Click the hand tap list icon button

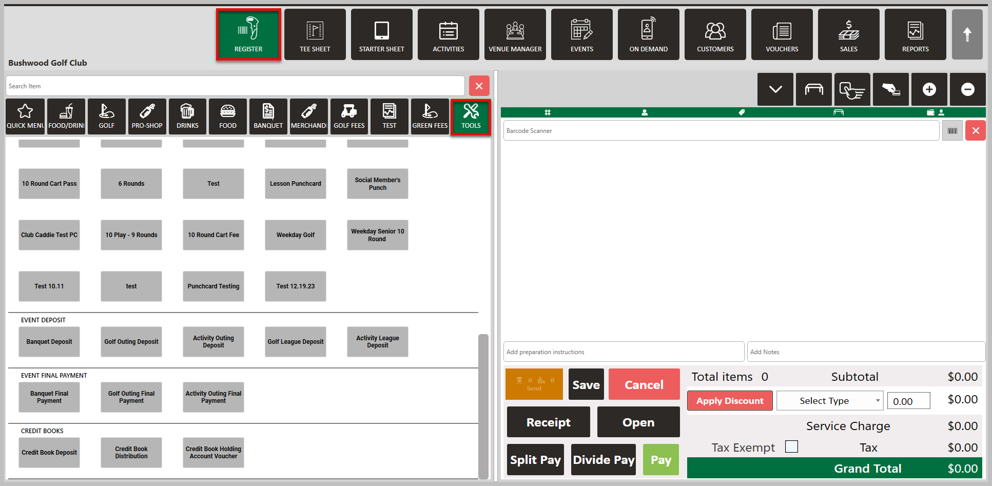click(852, 89)
